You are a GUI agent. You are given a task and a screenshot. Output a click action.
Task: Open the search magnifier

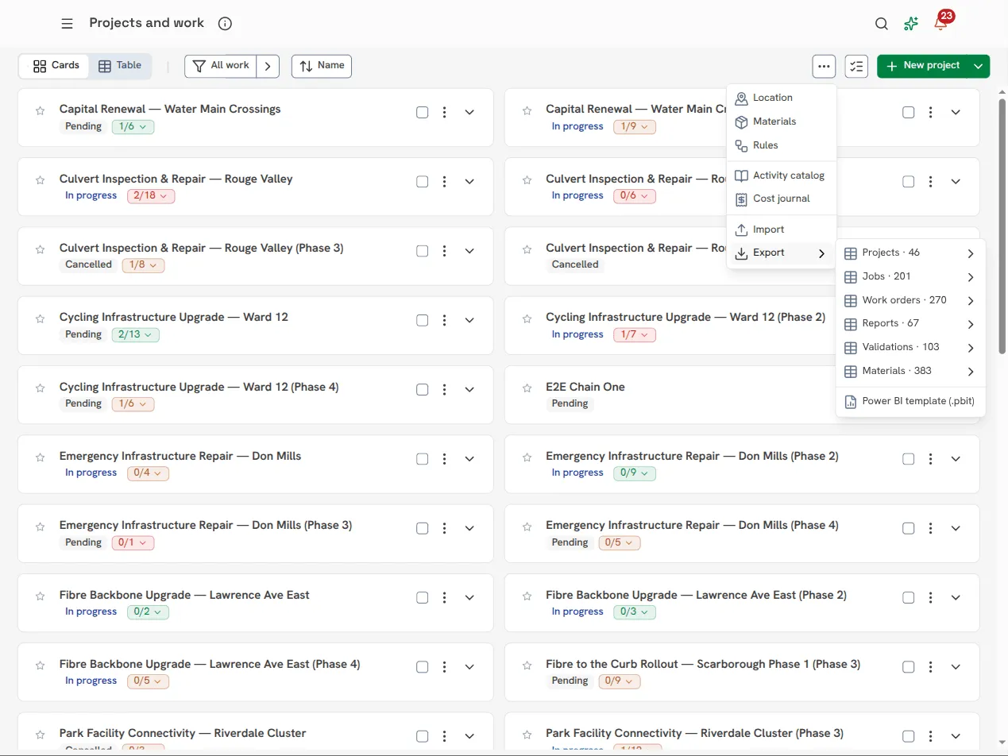coord(881,24)
